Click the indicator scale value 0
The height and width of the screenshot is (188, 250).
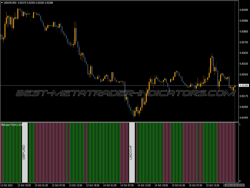pyautogui.click(x=240, y=181)
